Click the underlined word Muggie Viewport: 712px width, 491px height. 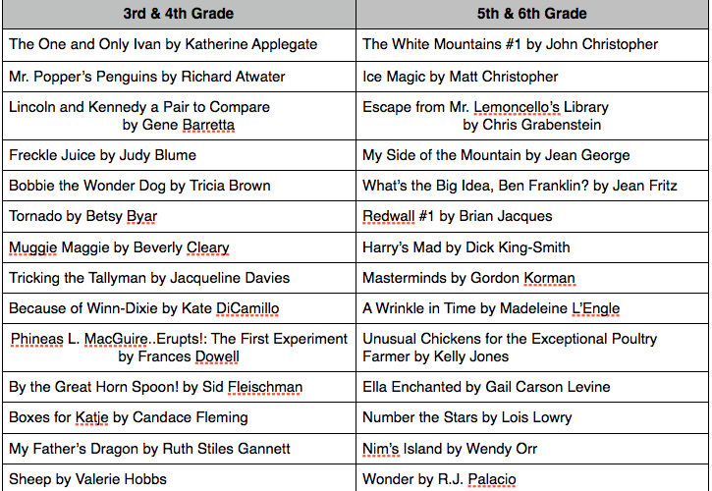[32, 247]
